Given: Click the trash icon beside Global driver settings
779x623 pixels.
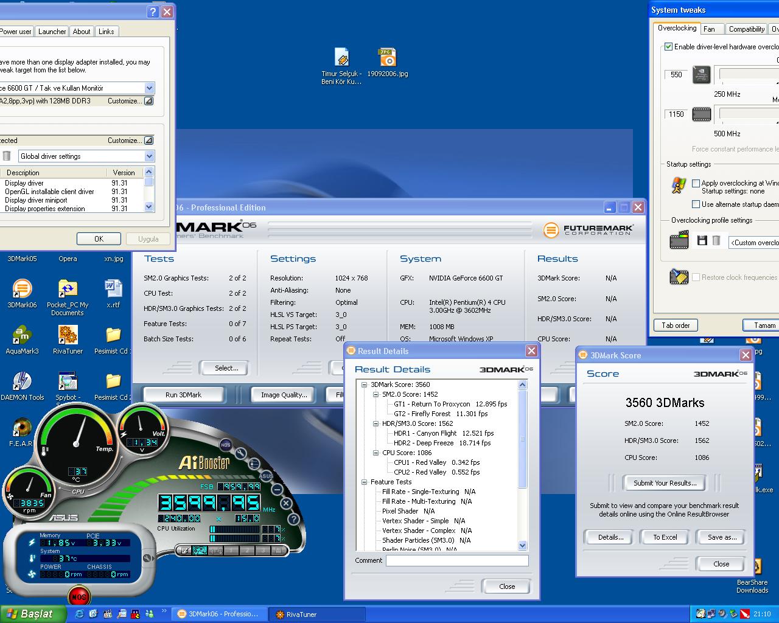Looking at the screenshot, I should point(7,156).
